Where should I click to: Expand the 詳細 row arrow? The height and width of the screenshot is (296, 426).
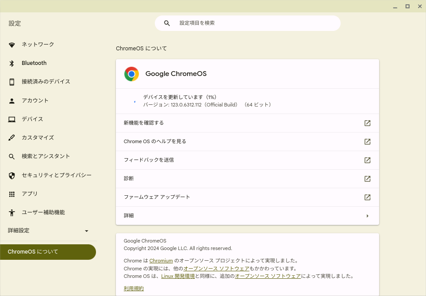click(367, 216)
